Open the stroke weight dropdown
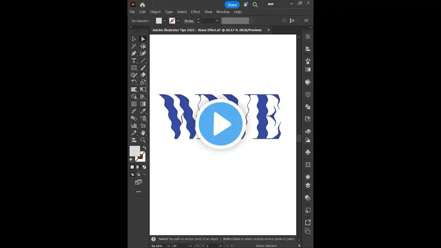This screenshot has width=441, height=248. point(217,21)
